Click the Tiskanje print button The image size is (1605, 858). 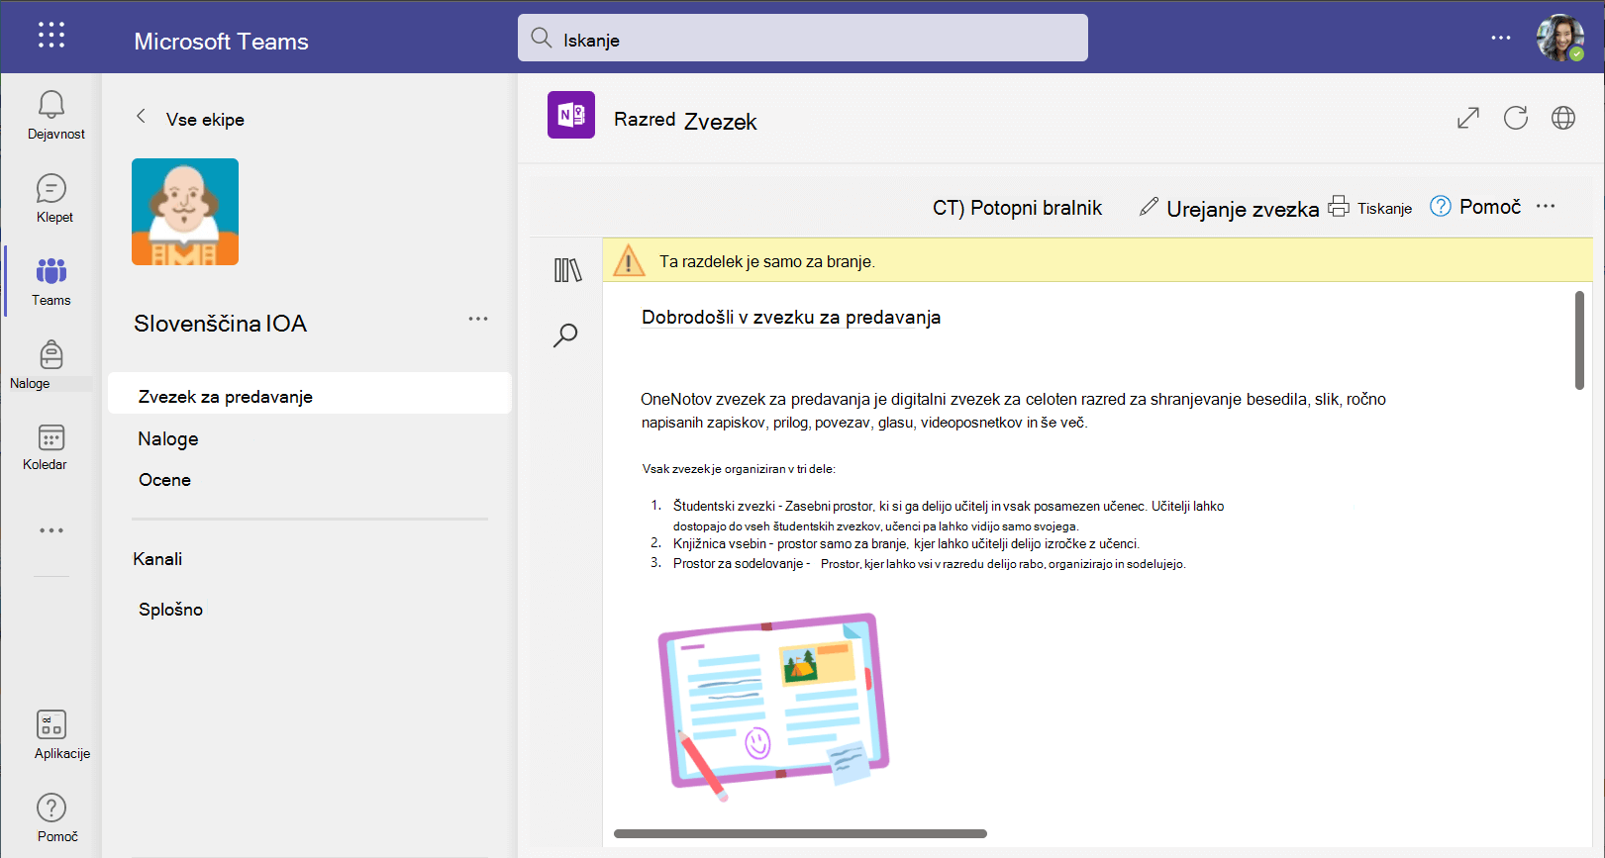point(1370,207)
